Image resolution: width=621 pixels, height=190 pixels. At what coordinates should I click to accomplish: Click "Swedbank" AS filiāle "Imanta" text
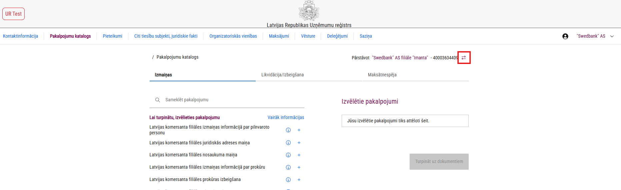click(400, 58)
